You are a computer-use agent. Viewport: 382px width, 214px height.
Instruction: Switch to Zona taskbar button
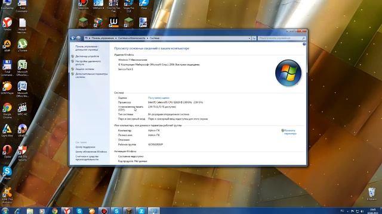point(141,211)
